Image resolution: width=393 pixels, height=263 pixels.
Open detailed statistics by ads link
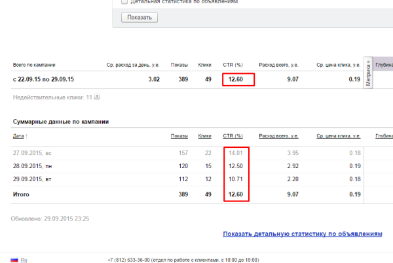(x=303, y=234)
